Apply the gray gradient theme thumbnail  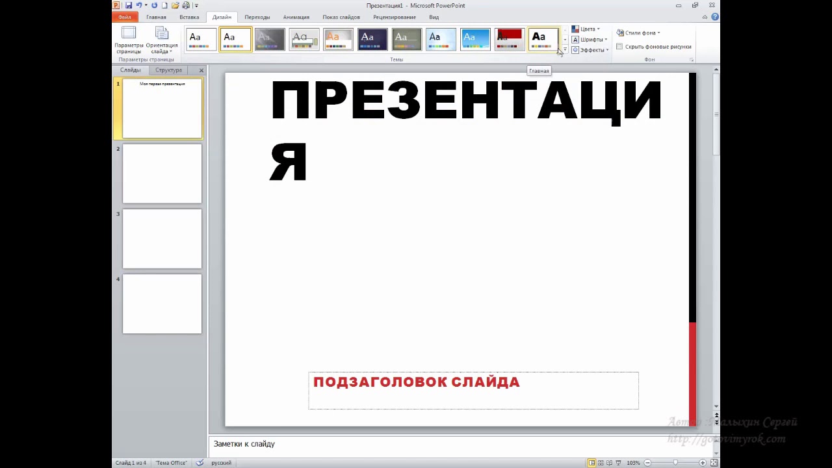[270, 39]
